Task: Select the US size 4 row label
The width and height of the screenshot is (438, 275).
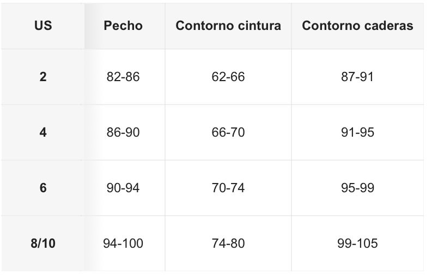Action: (43, 132)
